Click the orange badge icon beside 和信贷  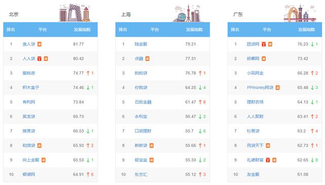point(40,145)
